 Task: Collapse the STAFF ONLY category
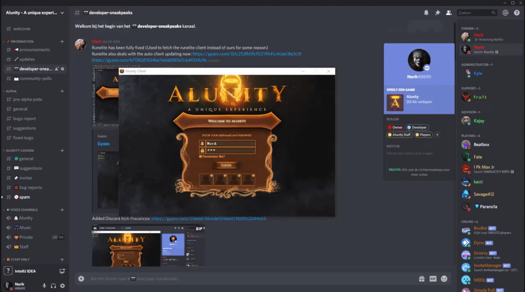(17, 259)
